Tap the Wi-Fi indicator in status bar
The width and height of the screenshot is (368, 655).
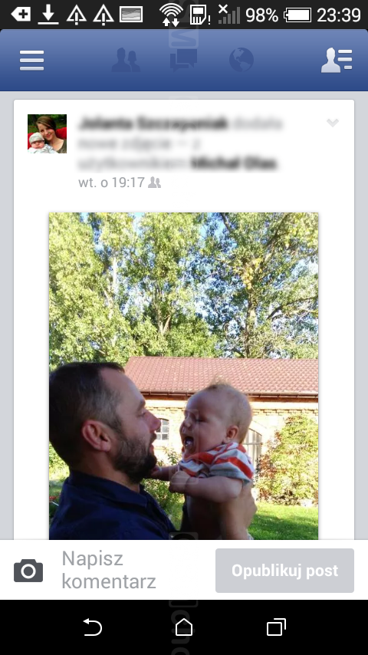[x=171, y=15]
